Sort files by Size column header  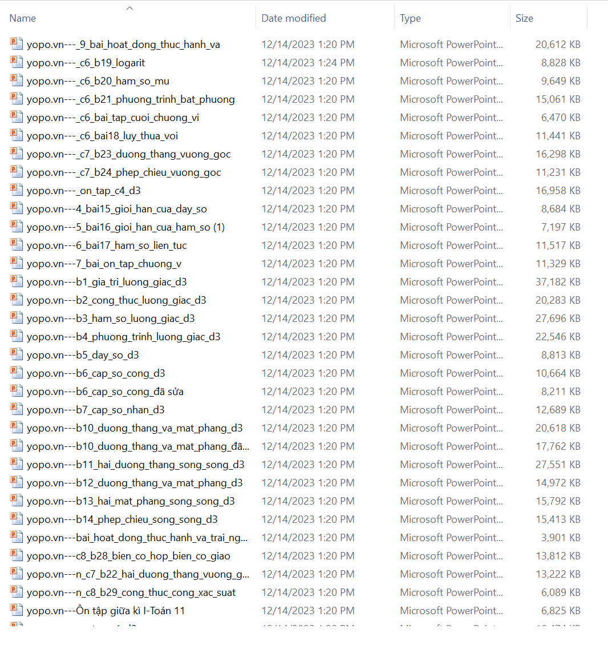click(524, 18)
